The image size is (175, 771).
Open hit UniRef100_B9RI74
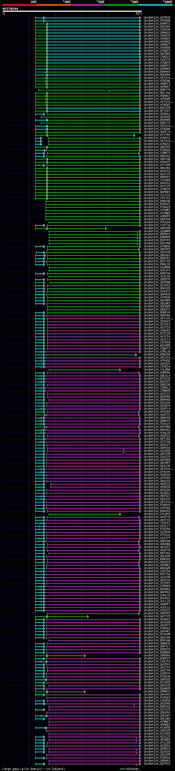click(x=157, y=90)
